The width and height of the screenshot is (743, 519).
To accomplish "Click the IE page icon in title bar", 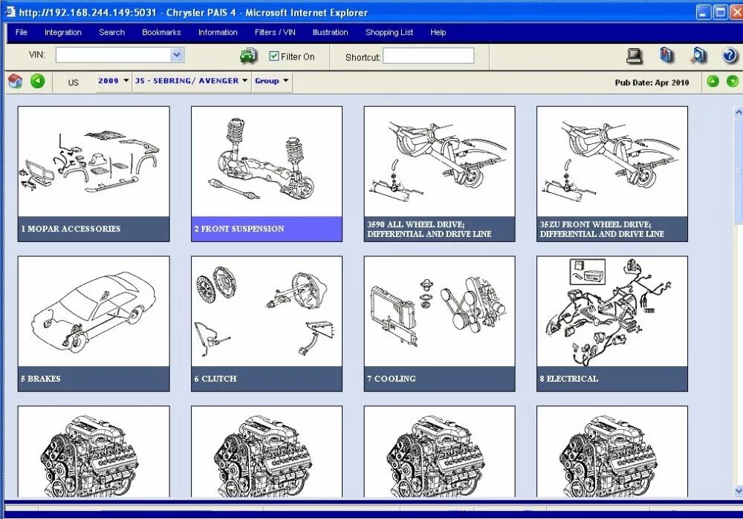I will click(x=10, y=11).
